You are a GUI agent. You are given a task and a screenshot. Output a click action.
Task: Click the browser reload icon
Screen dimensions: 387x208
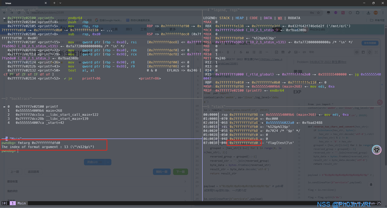coord(19,13)
